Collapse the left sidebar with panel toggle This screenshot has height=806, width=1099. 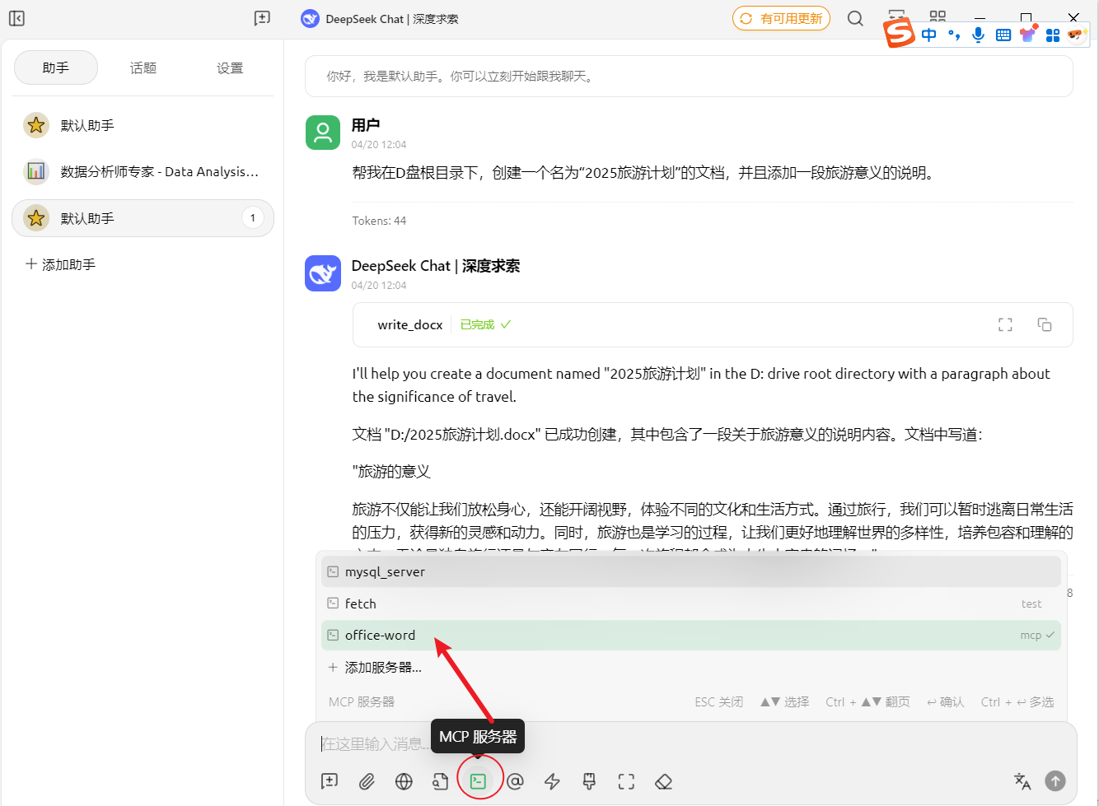click(x=16, y=18)
